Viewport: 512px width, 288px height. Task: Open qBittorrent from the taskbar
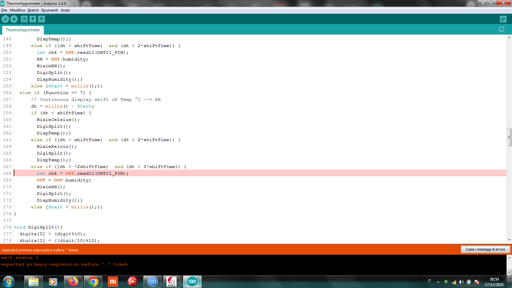click(x=152, y=282)
